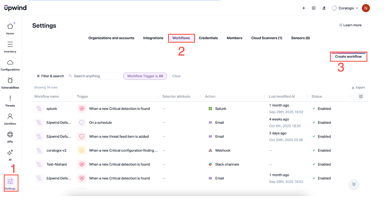Open the Learn more link
Screen dimensions: 391x203
coord(350,25)
